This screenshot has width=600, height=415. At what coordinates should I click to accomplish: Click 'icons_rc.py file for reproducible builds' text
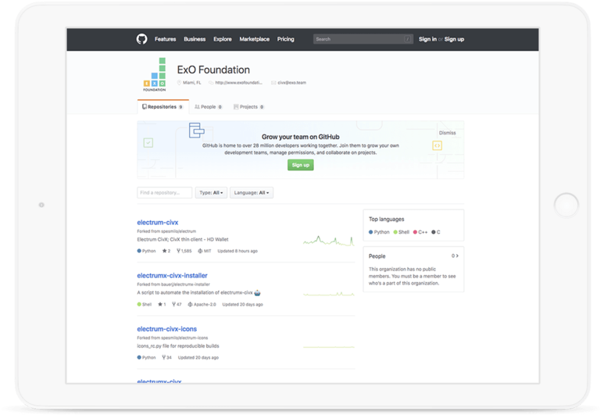178,345
